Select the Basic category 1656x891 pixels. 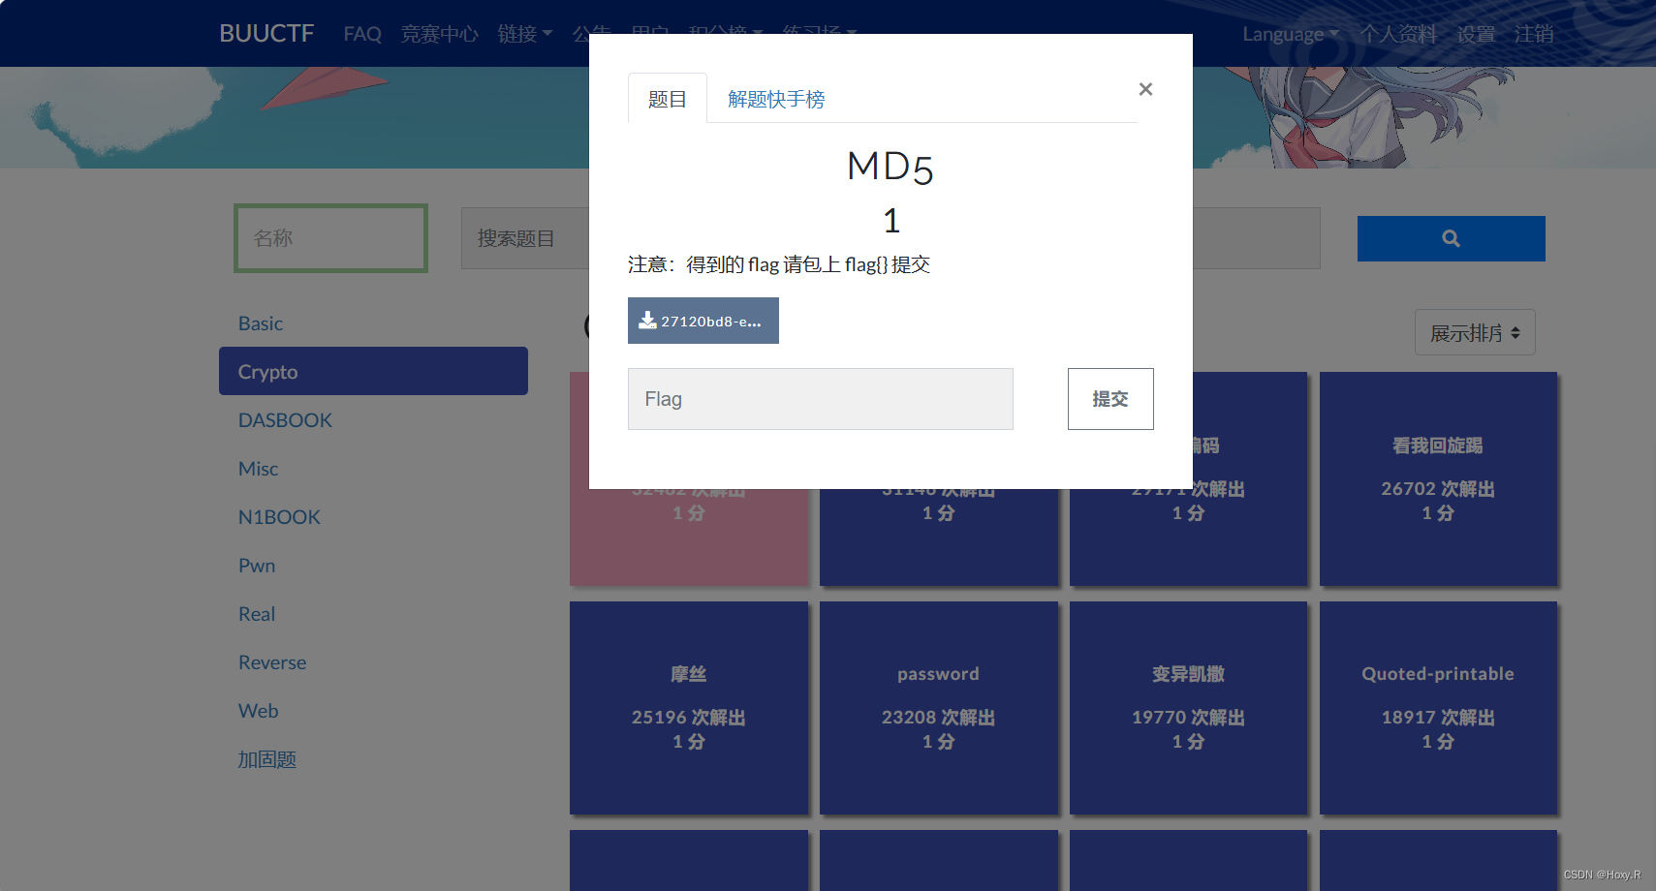point(373,323)
